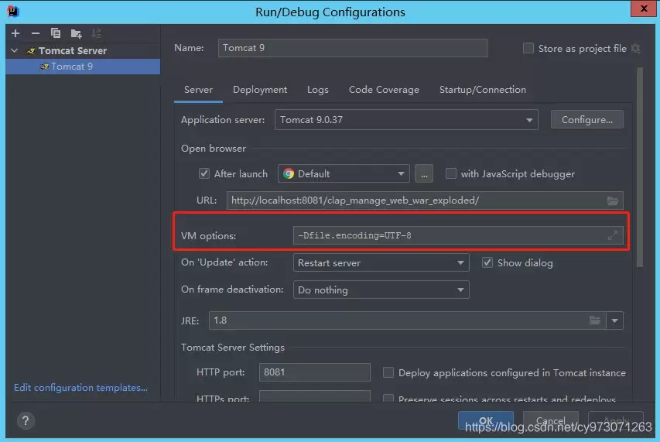Viewport: 660px width, 442px height.
Task: Sort configurations alphabetically
Action: tap(97, 33)
